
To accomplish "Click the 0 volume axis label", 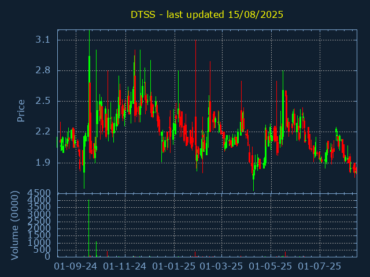I will (x=47, y=256).
